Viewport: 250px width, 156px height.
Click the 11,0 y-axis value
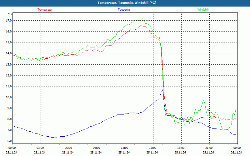coord(9,86)
